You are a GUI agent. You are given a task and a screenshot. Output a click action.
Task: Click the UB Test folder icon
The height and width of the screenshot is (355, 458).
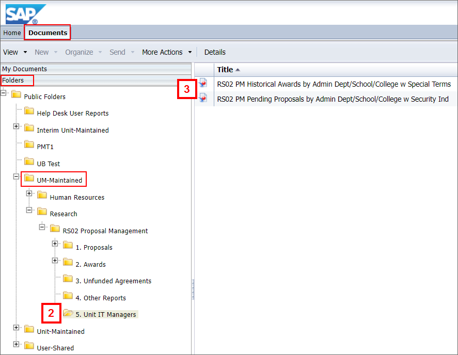(x=29, y=162)
